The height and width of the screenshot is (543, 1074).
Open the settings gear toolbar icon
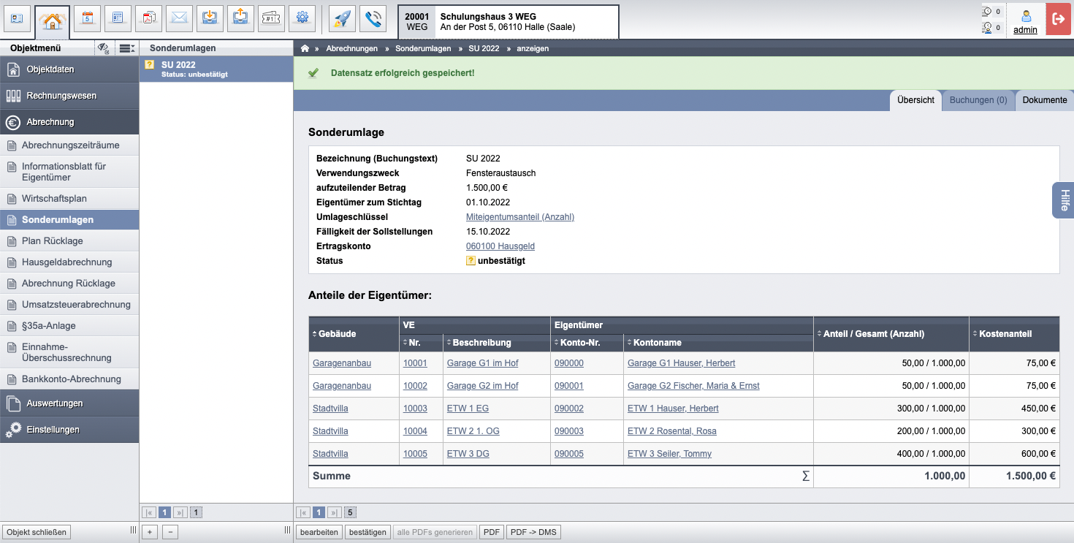pos(302,18)
